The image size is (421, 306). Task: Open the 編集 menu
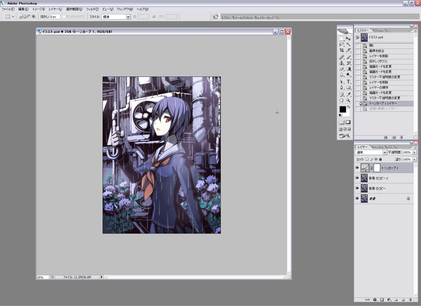tap(23, 9)
